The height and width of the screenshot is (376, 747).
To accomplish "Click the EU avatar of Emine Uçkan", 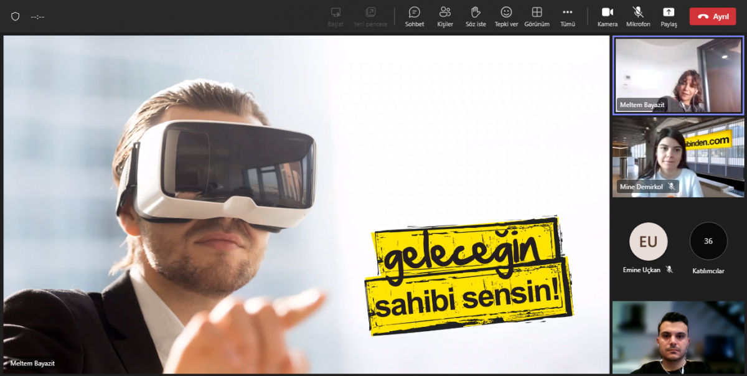I will pos(648,242).
